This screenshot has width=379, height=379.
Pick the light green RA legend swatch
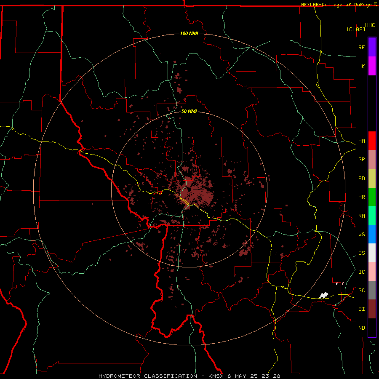372,216
